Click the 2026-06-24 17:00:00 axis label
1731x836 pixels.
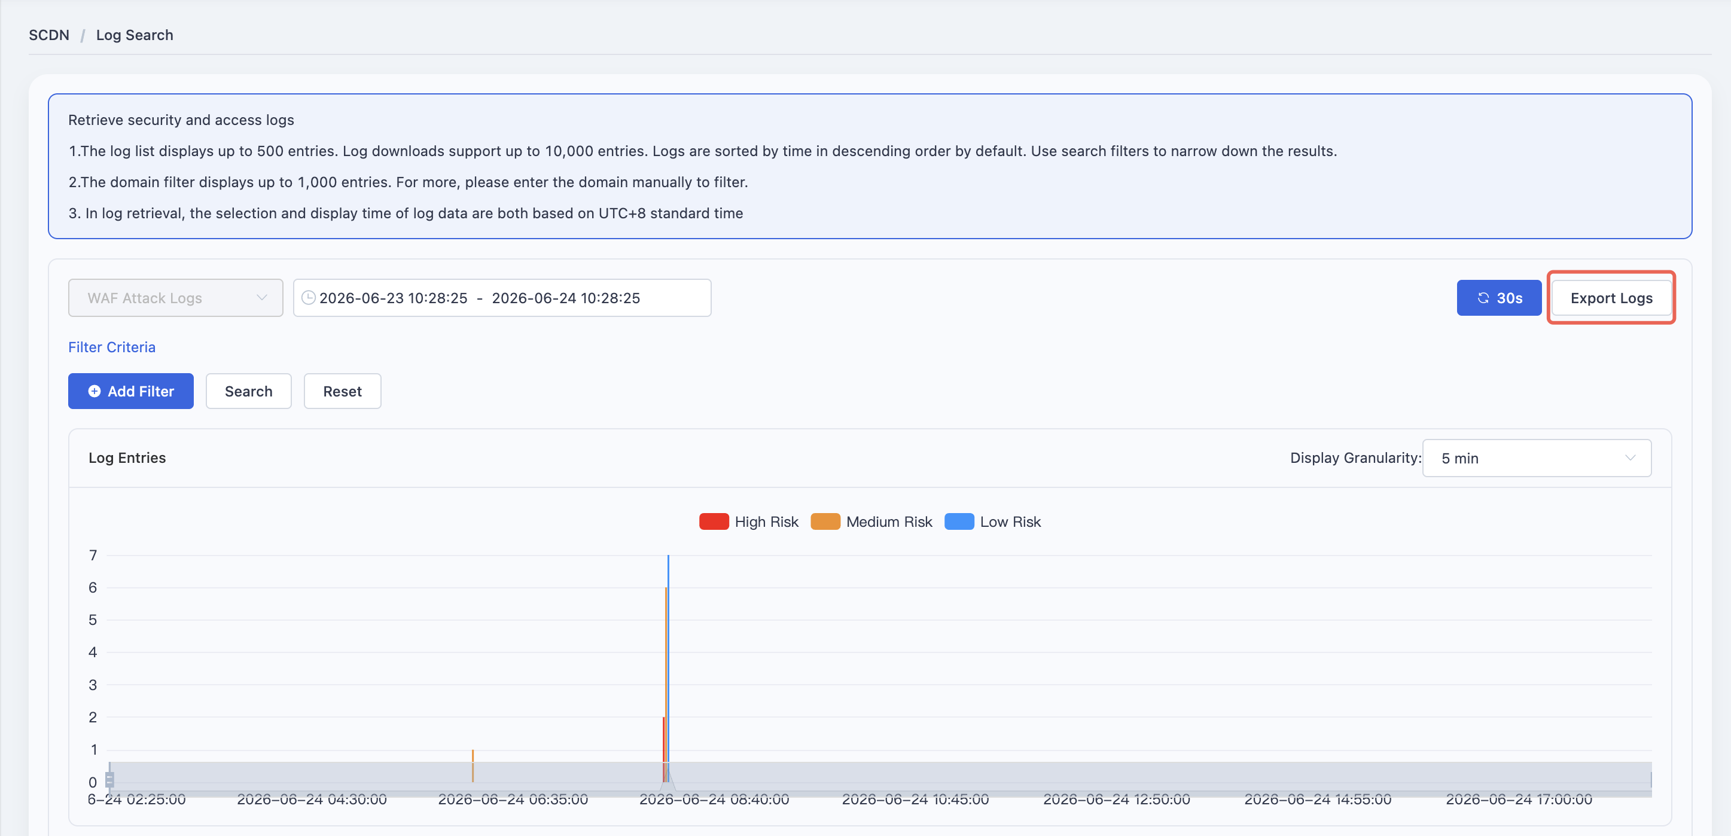[1519, 799]
